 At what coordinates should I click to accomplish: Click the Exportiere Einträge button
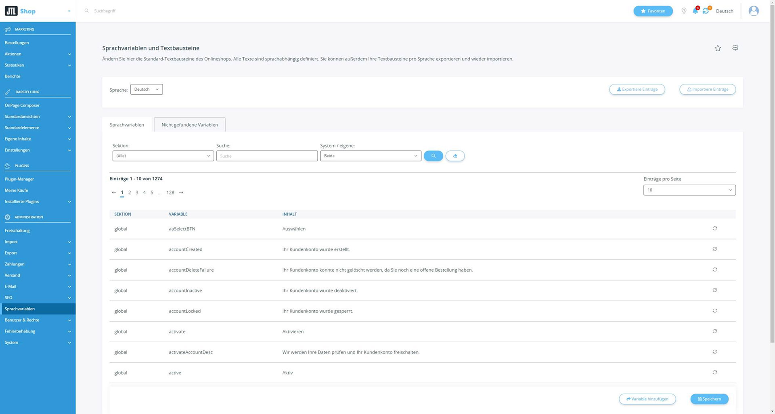pos(637,89)
